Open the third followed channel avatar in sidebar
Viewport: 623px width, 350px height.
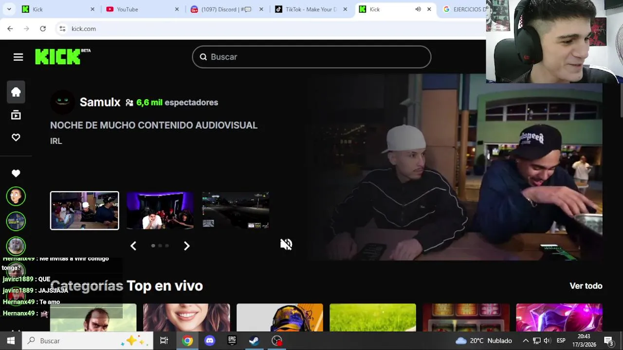pos(16,246)
